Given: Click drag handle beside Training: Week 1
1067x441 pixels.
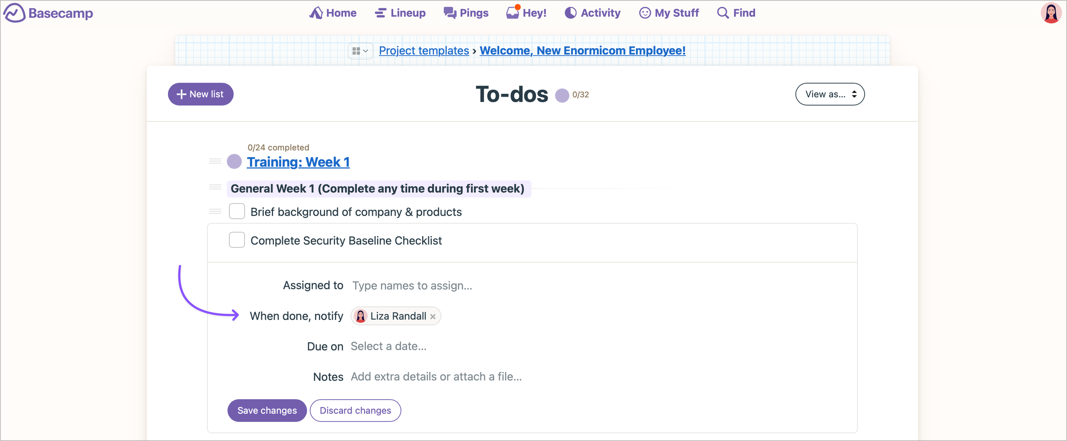Looking at the screenshot, I should (215, 161).
